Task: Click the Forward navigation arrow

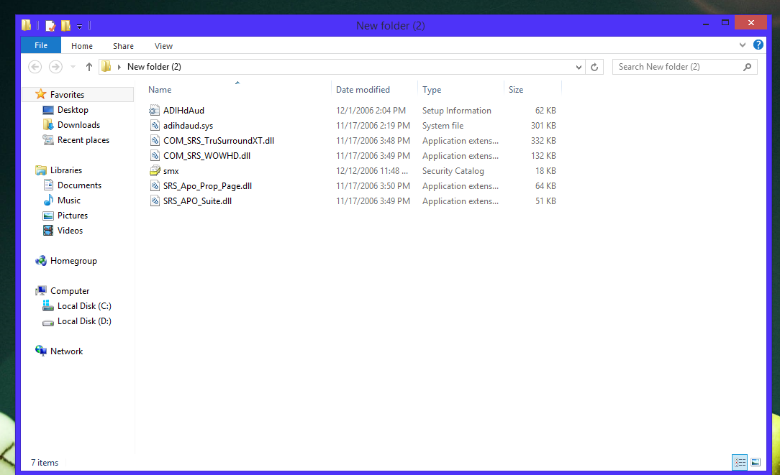Action: coord(55,67)
